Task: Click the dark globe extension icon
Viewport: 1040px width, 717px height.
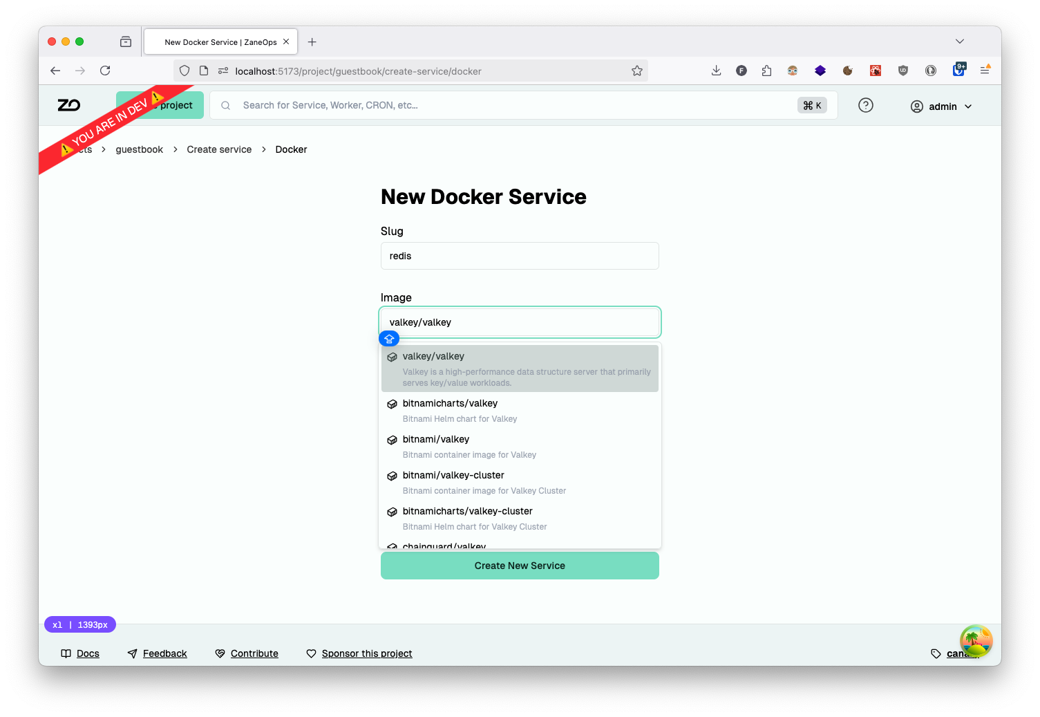Action: click(931, 71)
